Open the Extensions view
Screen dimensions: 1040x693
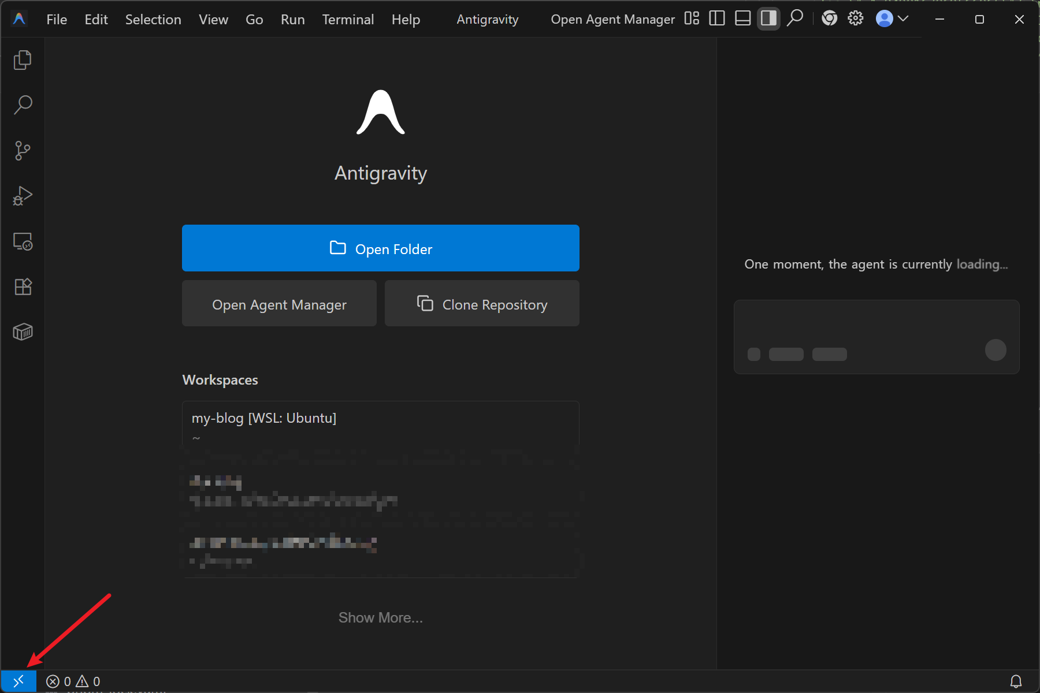(x=23, y=287)
